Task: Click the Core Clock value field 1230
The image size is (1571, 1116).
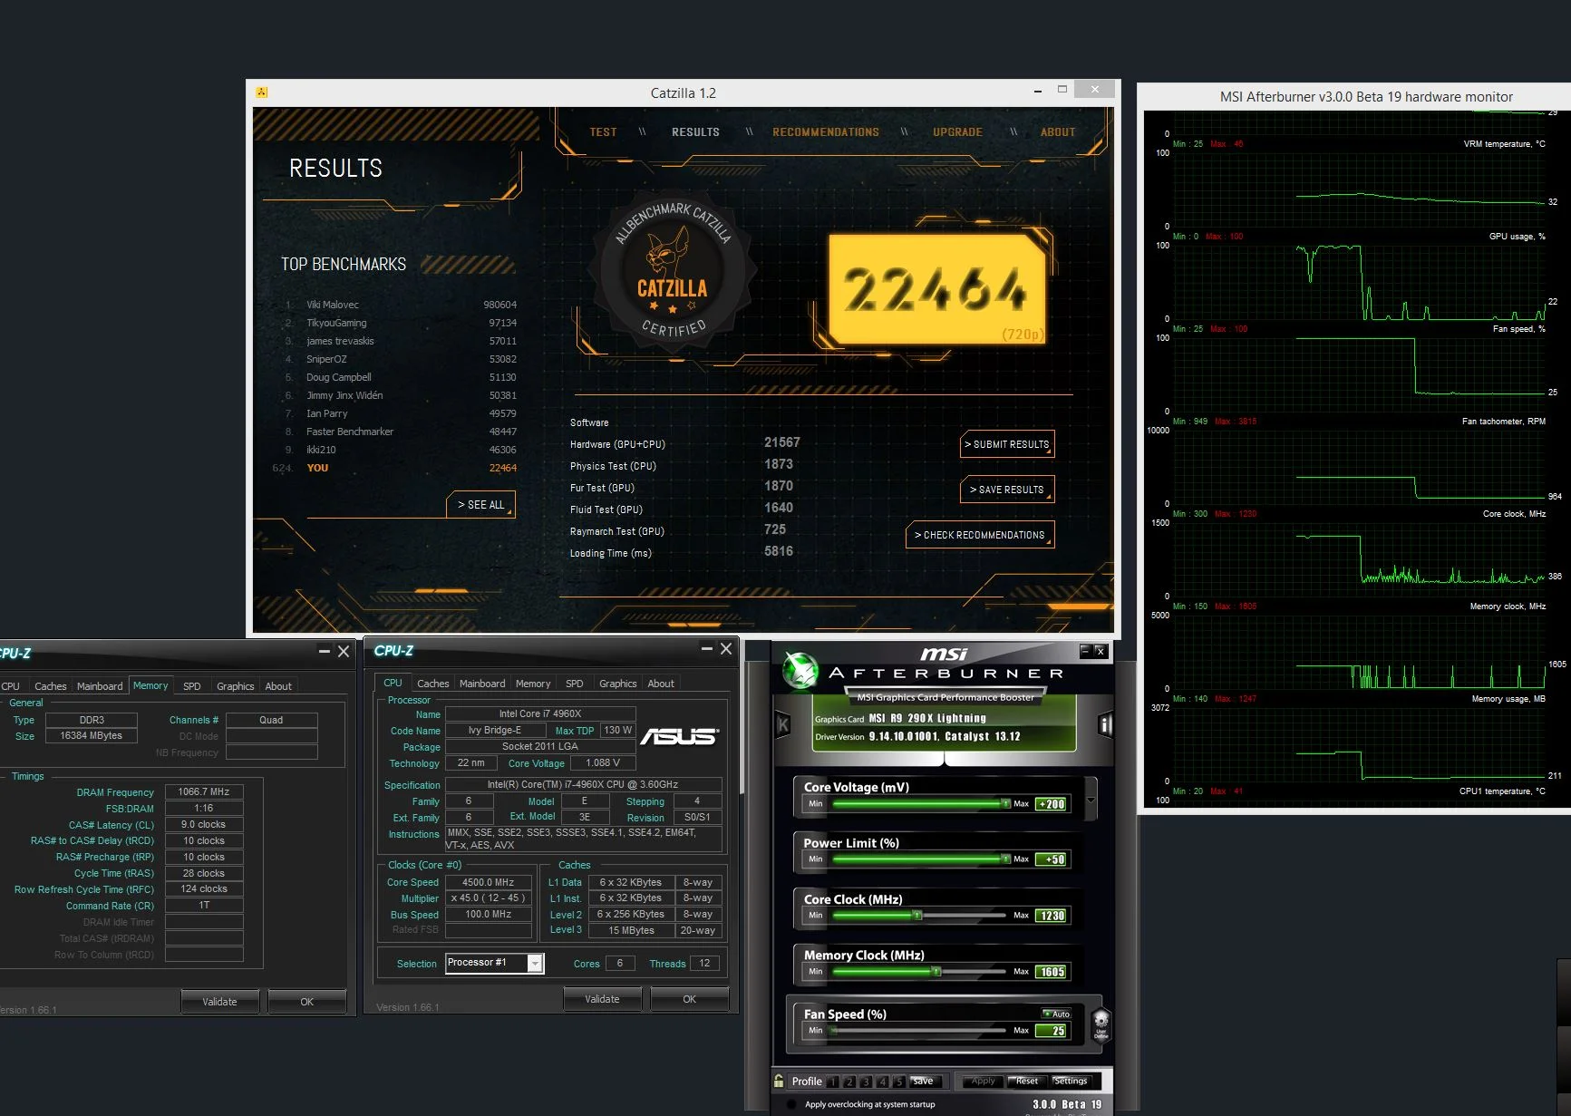Action: [x=1052, y=916]
